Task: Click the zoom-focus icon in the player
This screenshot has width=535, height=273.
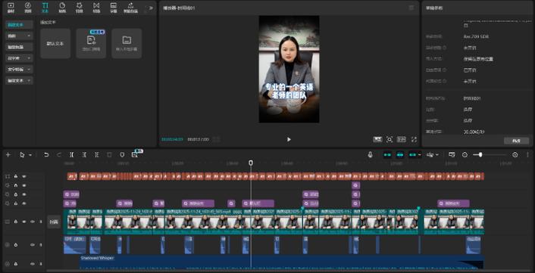Action: [390, 139]
